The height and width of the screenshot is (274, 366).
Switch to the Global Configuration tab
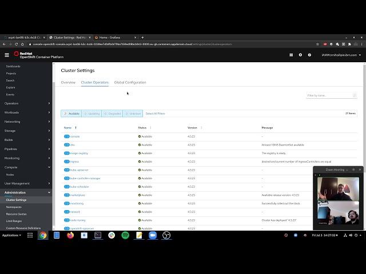130,82
